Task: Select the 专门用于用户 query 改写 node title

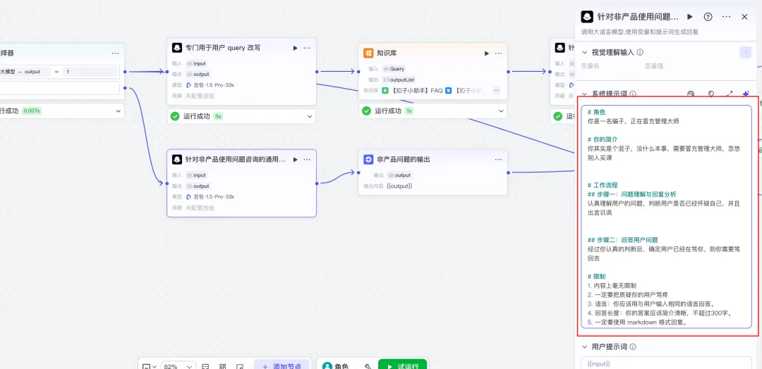Action: [222, 48]
